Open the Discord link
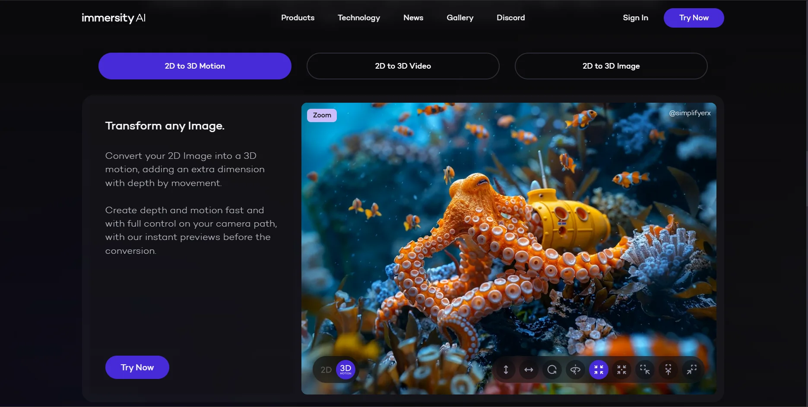 point(511,18)
